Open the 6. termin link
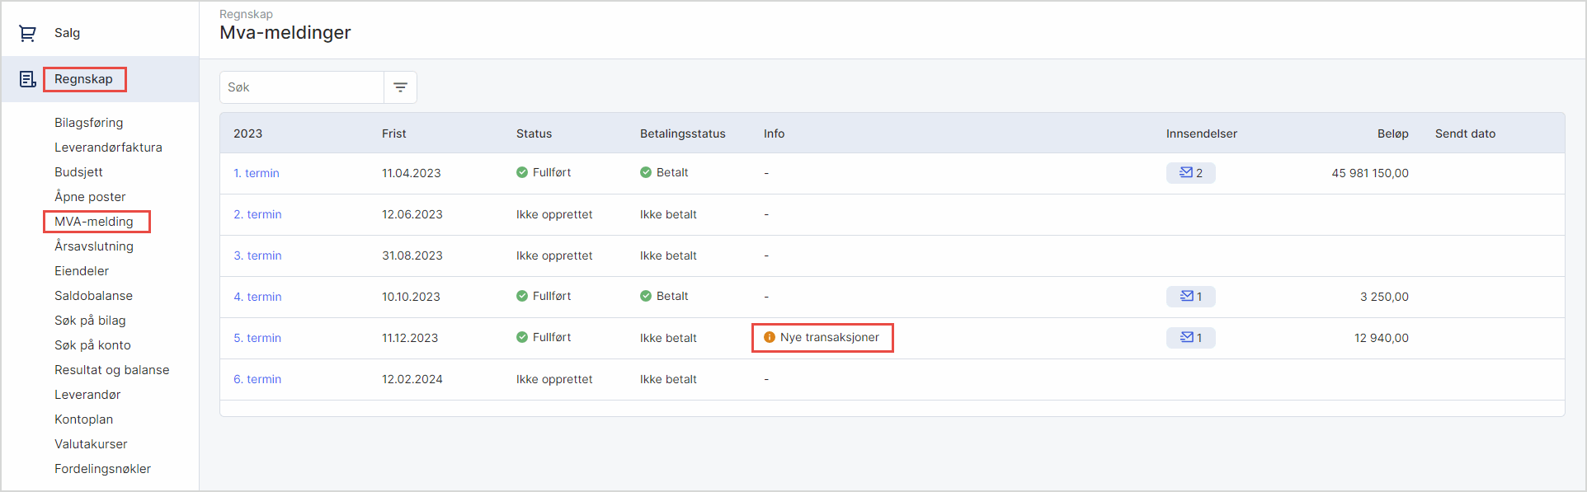 257,379
